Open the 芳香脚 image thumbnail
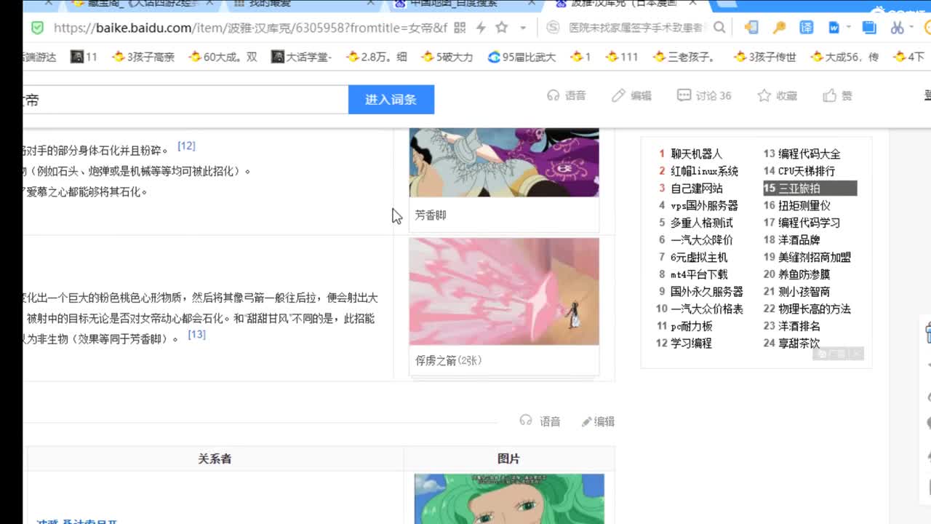 (504, 162)
